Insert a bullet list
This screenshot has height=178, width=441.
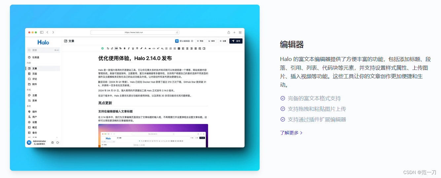coord(166,48)
